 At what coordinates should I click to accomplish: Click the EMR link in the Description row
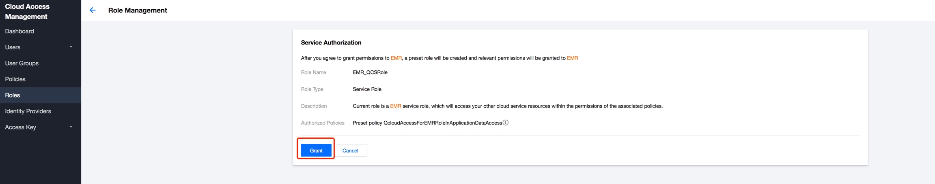(x=395, y=106)
